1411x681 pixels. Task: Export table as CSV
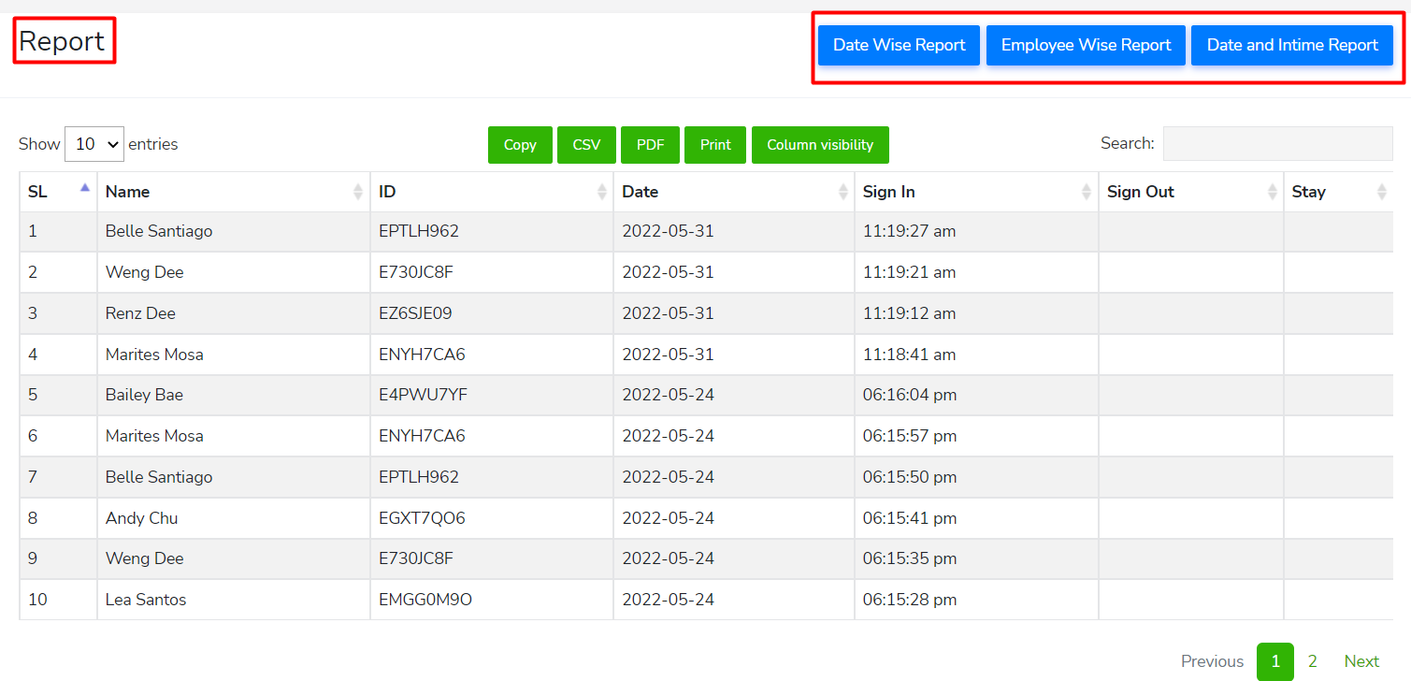(x=586, y=145)
